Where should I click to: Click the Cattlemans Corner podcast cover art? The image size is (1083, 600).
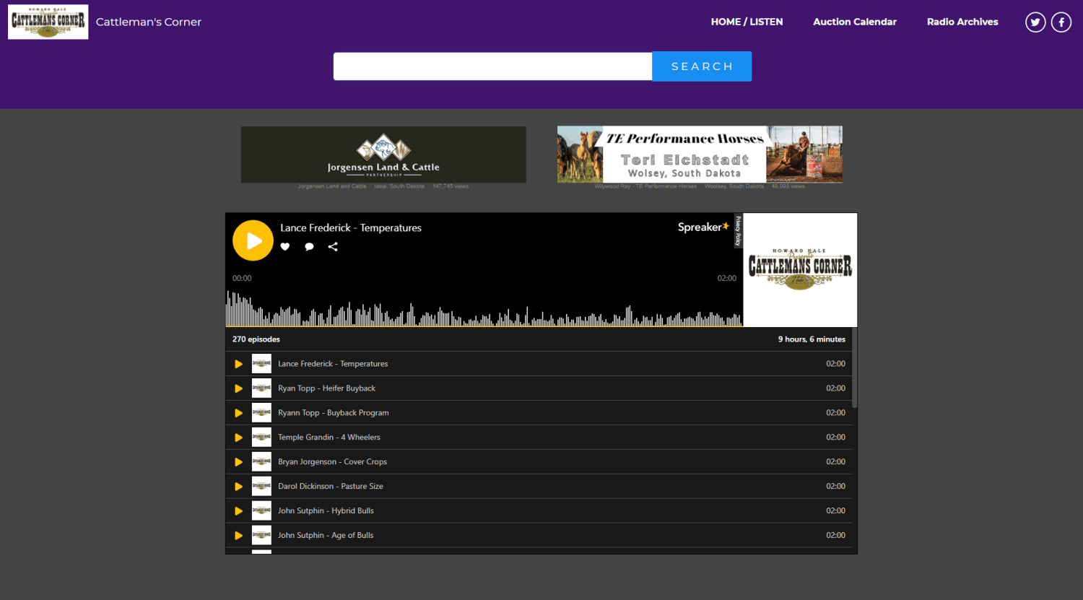point(800,270)
